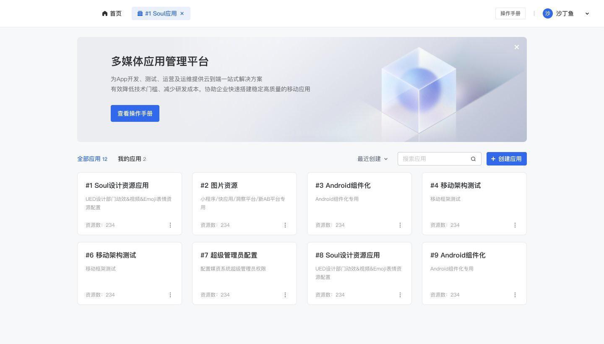Open the #3 Android组件化 card title
Viewport: 604px width, 344px height.
(343, 185)
